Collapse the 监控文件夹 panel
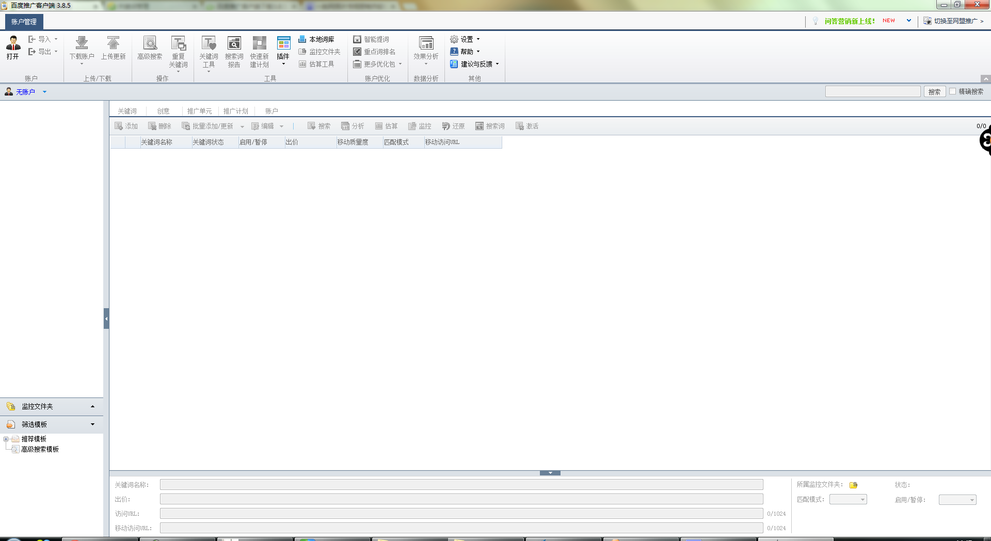The width and height of the screenshot is (991, 541). tap(92, 406)
